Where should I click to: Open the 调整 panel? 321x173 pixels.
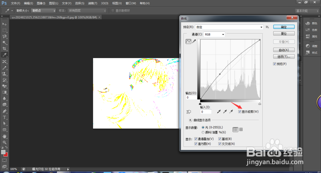(311, 46)
